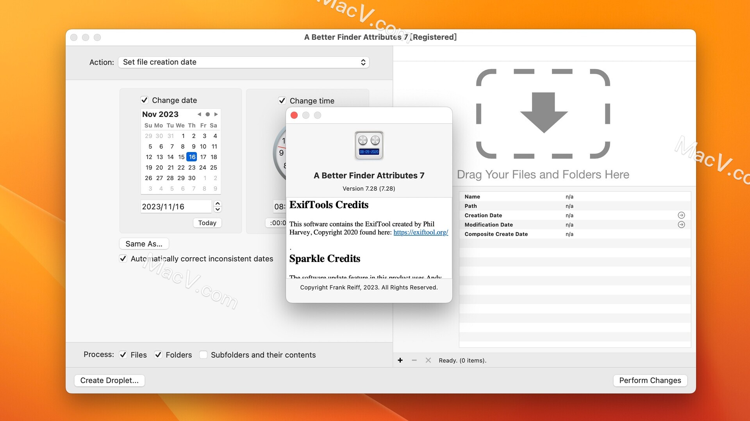Image resolution: width=750 pixels, height=421 pixels.
Task: Click the file drop zone arrow icon
Action: point(543,113)
